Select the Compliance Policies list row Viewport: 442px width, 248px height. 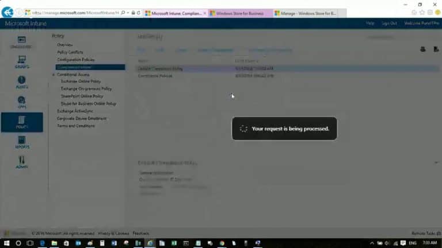tap(288, 76)
